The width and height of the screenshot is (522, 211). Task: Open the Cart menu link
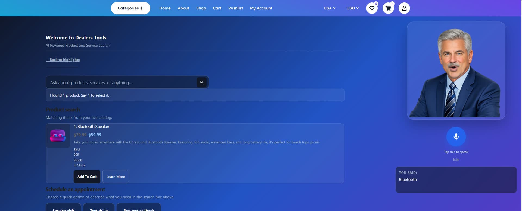point(217,8)
